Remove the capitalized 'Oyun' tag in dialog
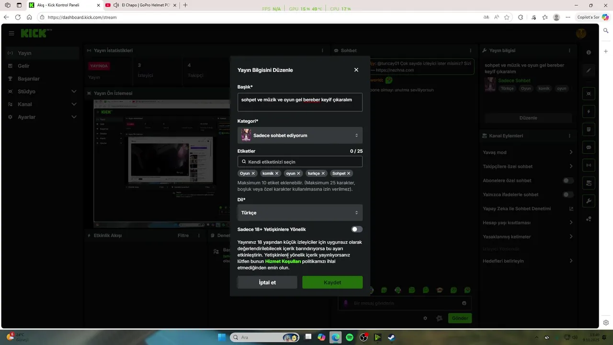 (253, 173)
